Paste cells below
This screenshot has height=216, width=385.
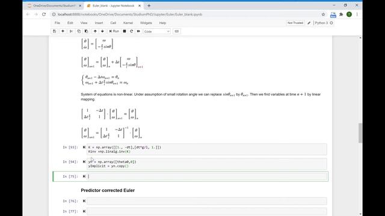coord(86,31)
